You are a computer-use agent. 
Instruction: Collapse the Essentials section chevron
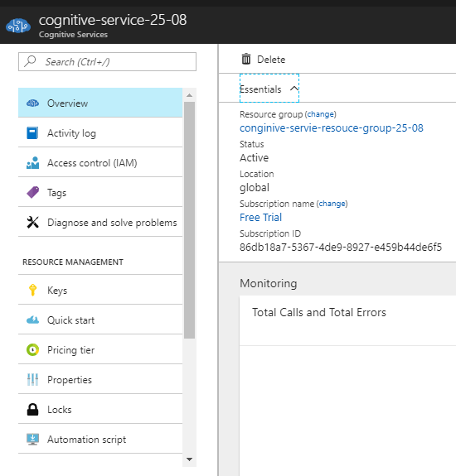[x=294, y=89]
